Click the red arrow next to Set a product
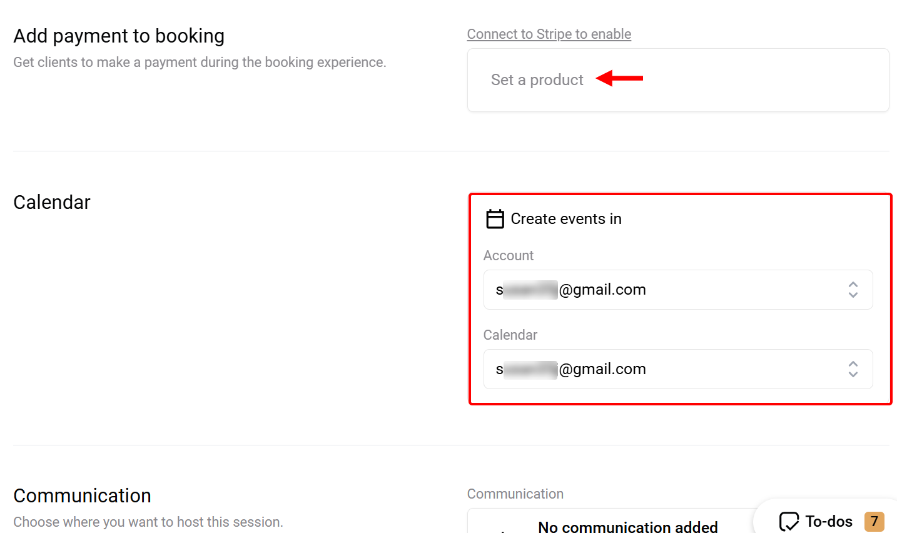 tap(619, 78)
